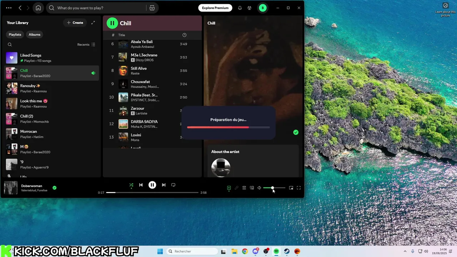The image size is (457, 257).
Task: Open the Ranouby playlist
Action: point(51,88)
